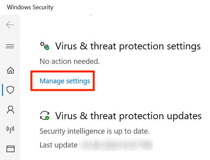Viewport: 210px width, 160px height.
Task: Click green check badge on settings gears
Action: [47, 48]
